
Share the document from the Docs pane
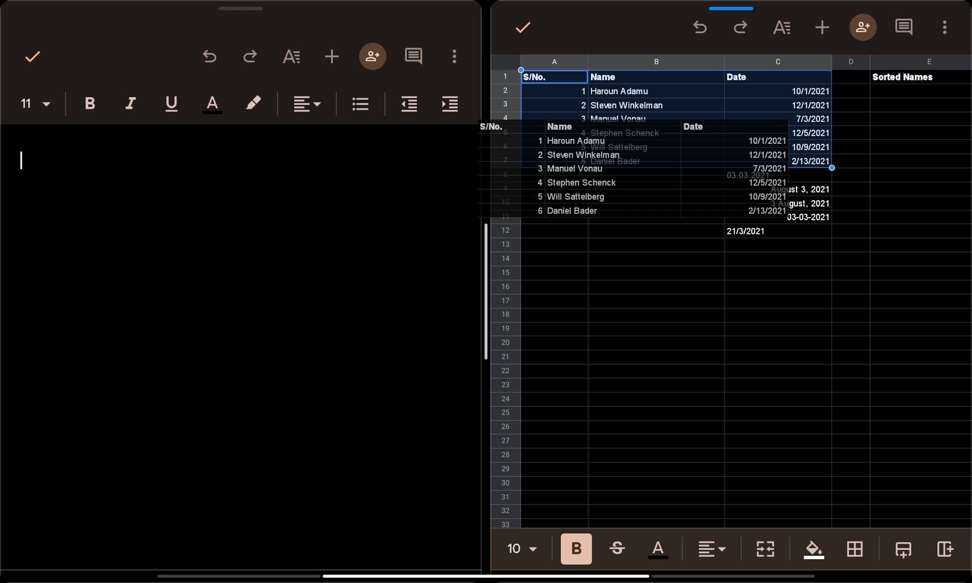point(373,56)
